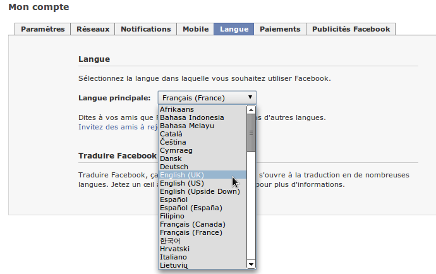Viewport: 436px width, 274px height.
Task: Open the Publicités Facebook tab
Action: [351, 29]
